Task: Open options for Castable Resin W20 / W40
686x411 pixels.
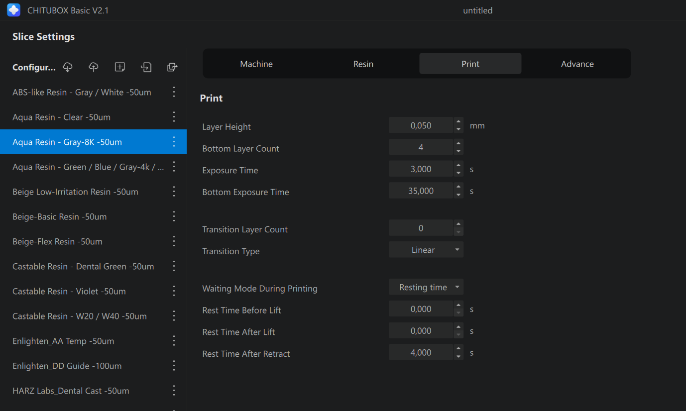Action: 174,316
